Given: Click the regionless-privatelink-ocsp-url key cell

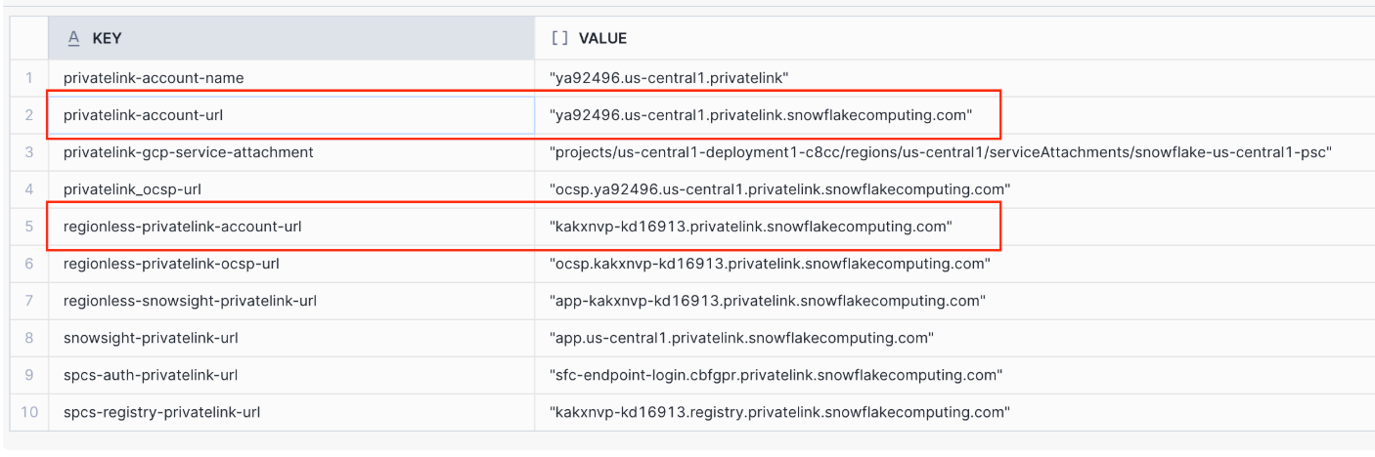Looking at the screenshot, I should [171, 264].
